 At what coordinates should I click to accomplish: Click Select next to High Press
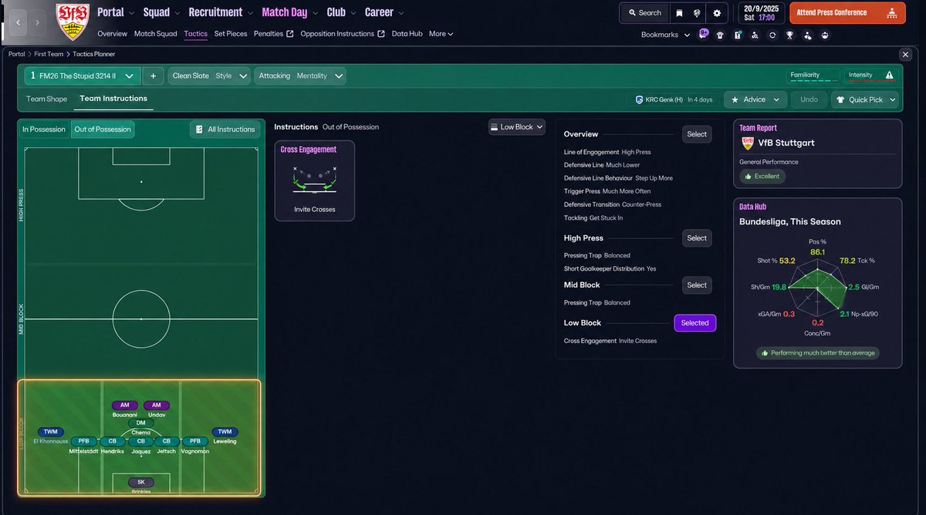click(697, 238)
